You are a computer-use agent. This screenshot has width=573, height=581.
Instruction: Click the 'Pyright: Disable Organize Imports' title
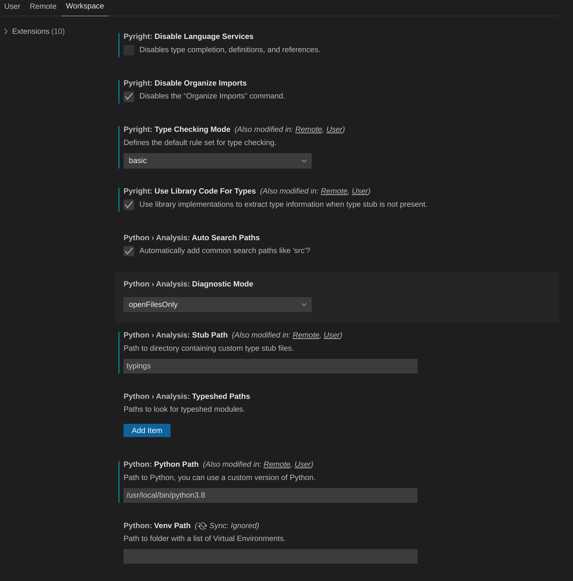pyautogui.click(x=185, y=83)
